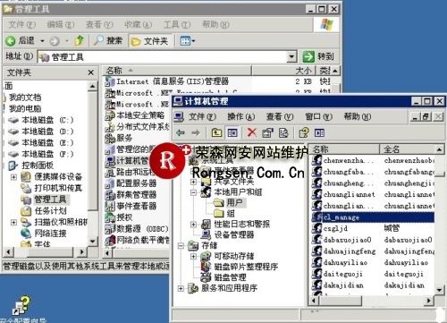
Task: Toggle the show/hide console tree icon
Action: click(x=232, y=132)
